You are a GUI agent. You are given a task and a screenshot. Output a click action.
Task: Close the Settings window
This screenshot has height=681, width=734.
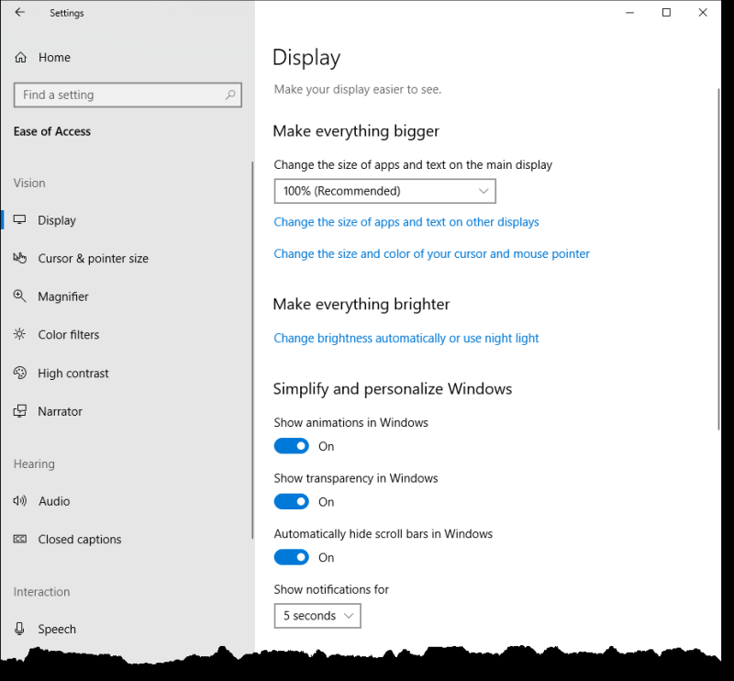(x=703, y=13)
